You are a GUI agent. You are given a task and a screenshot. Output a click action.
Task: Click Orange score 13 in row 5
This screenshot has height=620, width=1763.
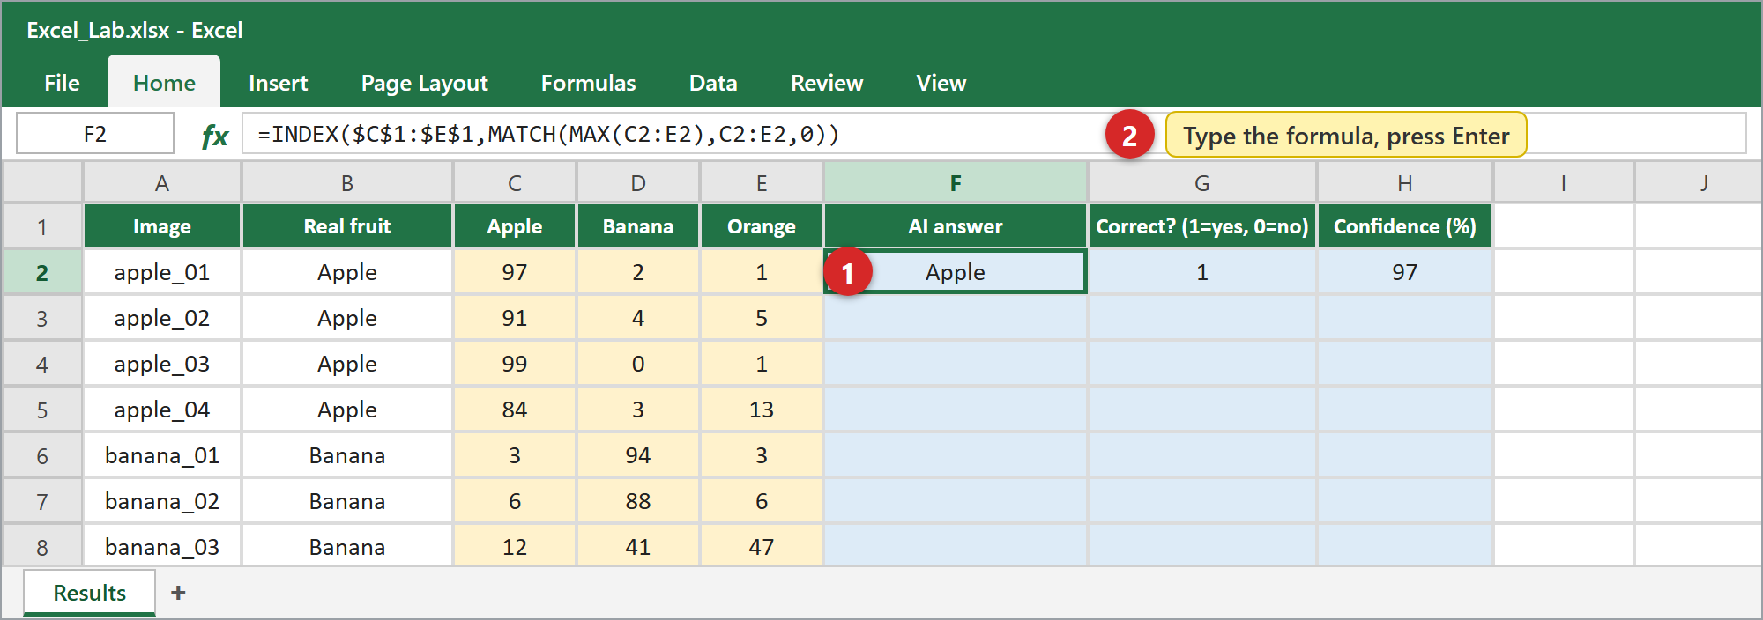click(x=762, y=410)
